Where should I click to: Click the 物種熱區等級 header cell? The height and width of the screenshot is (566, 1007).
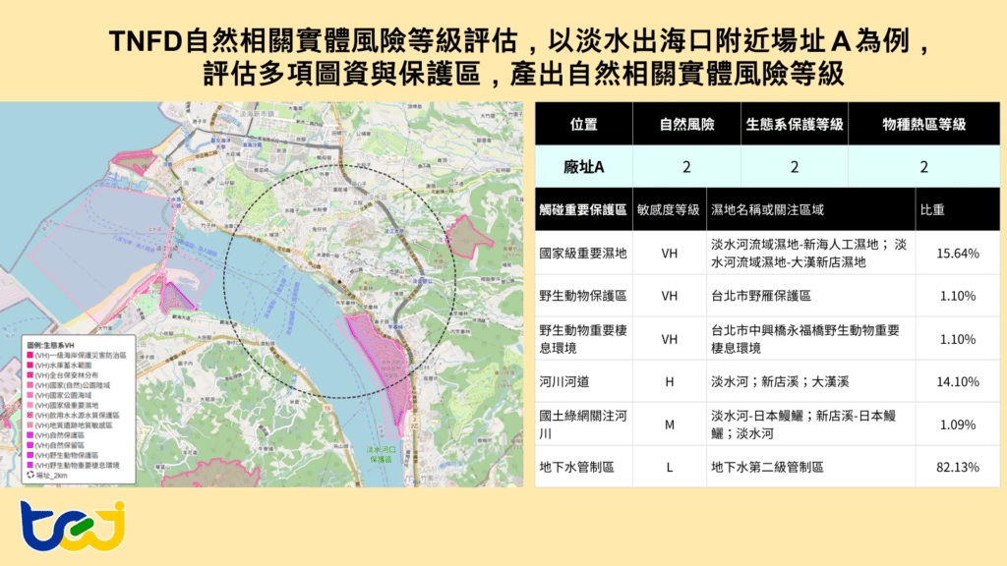(924, 125)
